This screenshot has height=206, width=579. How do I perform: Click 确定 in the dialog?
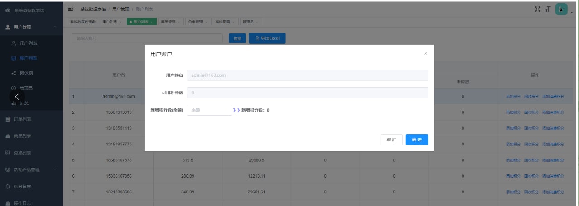[x=417, y=140]
